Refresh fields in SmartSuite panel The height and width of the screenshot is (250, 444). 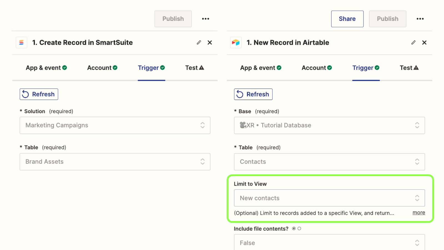pos(39,94)
